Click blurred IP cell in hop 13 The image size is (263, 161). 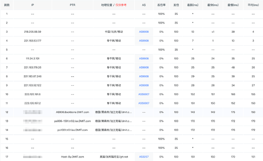click(32, 121)
